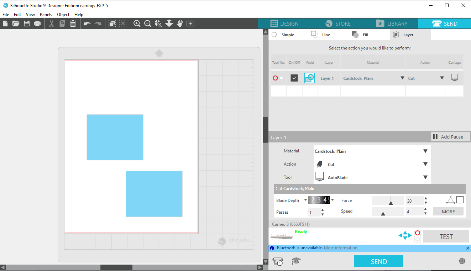The width and height of the screenshot is (471, 271).
Task: Expand the Tool AutoBlade dropdown
Action: [425, 177]
